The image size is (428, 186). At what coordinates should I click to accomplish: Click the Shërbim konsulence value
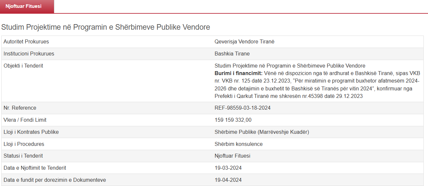[239, 144]
